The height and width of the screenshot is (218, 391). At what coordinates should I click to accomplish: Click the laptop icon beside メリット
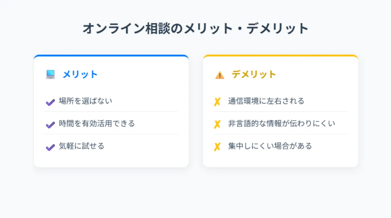tap(50, 75)
